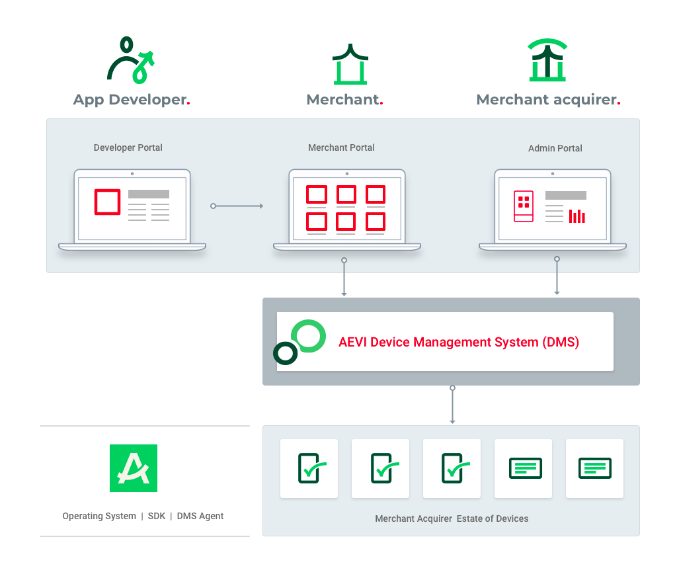This screenshot has width=677, height=580.
Task: Click the Merchant acquirer bank building icon
Action: [547, 60]
